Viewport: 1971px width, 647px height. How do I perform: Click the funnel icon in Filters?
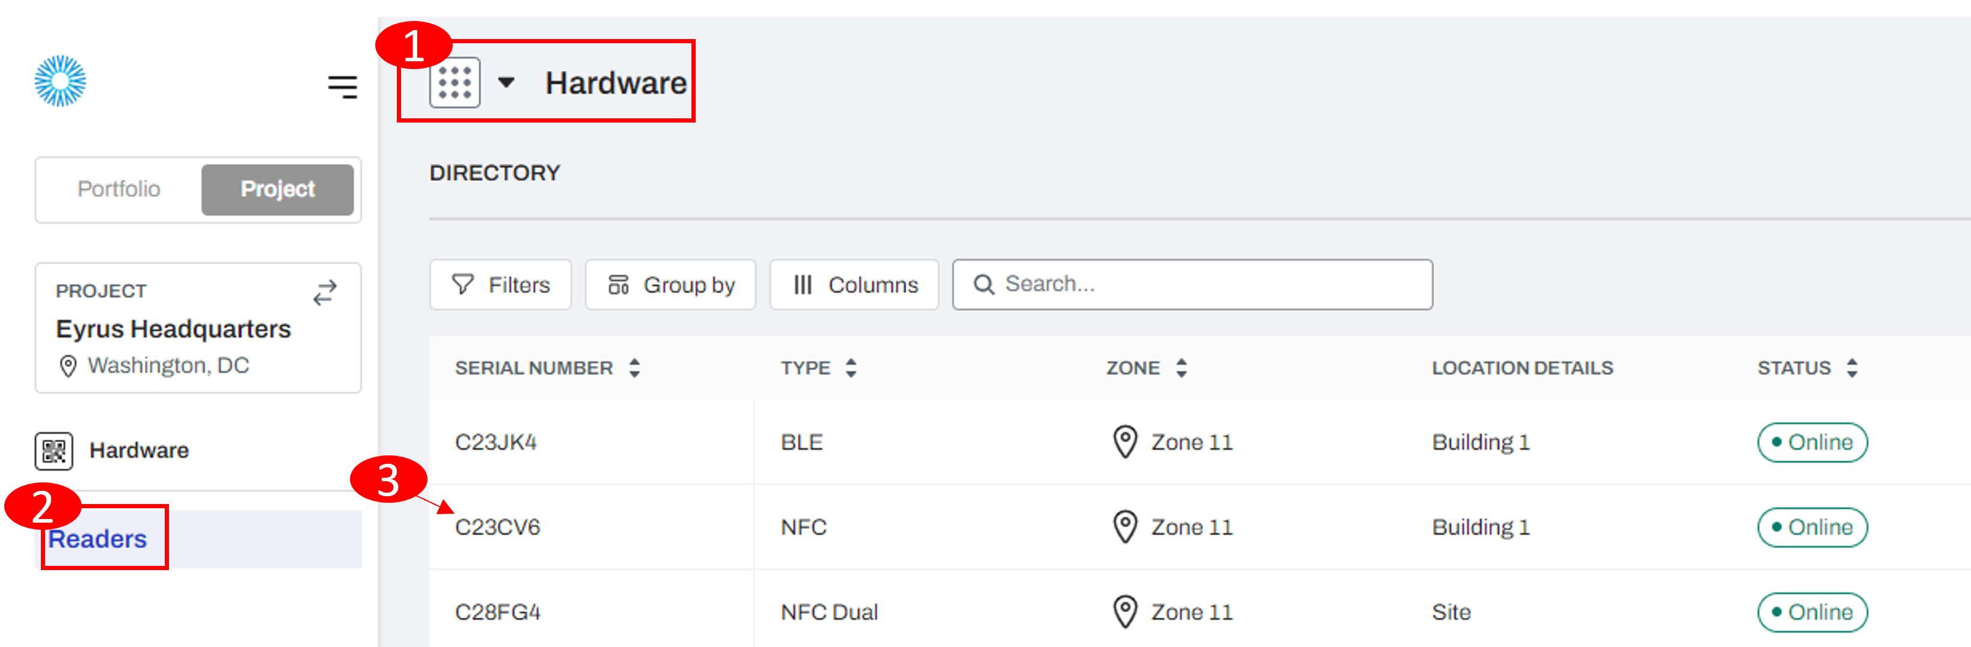(462, 285)
